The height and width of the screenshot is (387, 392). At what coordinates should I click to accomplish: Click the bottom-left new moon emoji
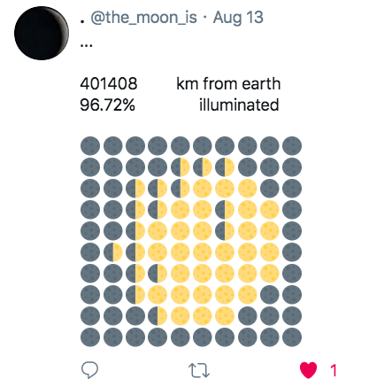coord(90,337)
